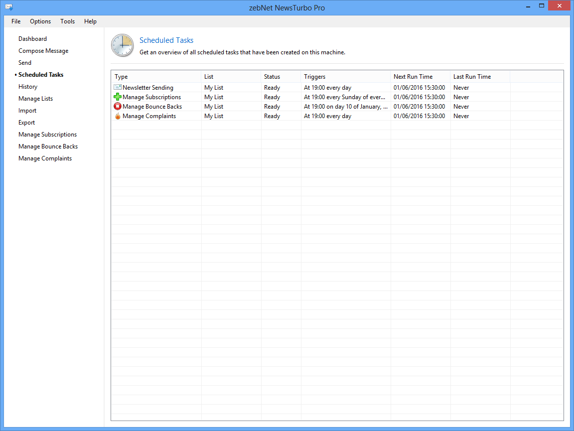Go to Dashboard in the sidebar

pos(32,39)
